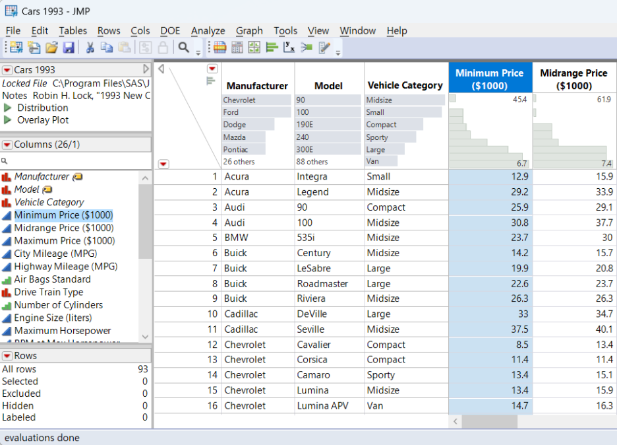Select Manufacturer in the columns list
Viewport: 617px width, 445px height.
[x=42, y=176]
